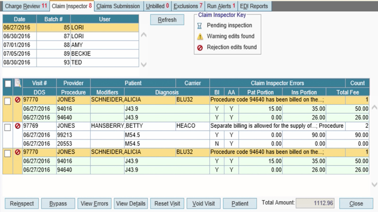Click rejection icon on visit 97769 row

pos(17,126)
